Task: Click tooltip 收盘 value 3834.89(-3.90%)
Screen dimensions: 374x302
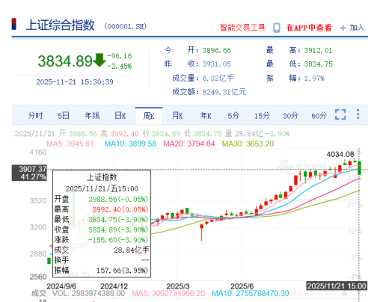Action: coord(118,229)
